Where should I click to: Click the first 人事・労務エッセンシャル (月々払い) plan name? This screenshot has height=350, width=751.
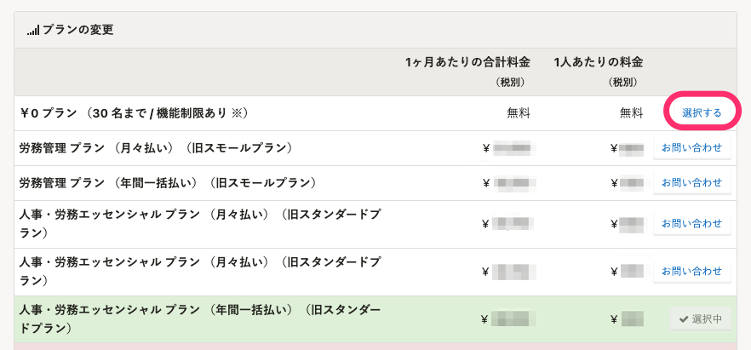coord(200,224)
